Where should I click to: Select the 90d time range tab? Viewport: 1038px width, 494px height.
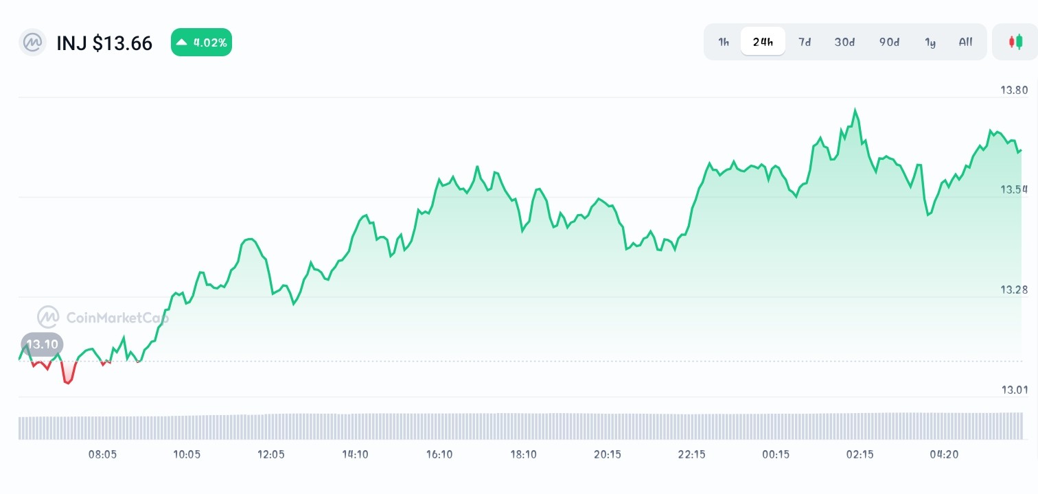(x=890, y=42)
